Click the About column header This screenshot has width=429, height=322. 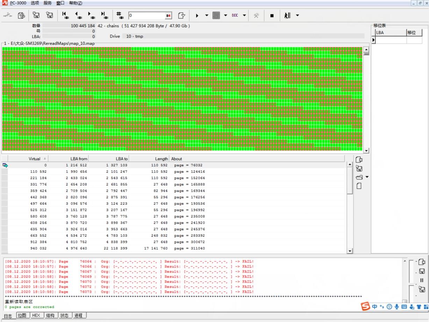click(257, 159)
